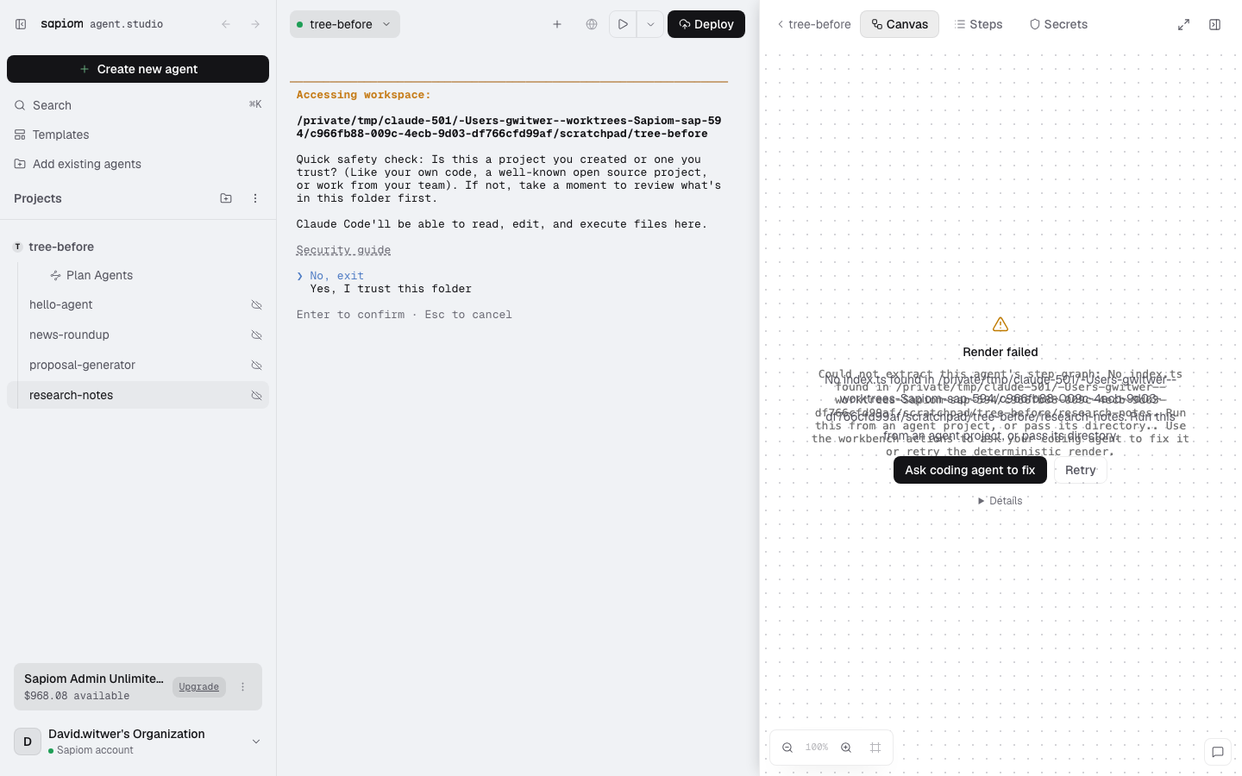
Task: Collapse the left sidebar panel icon
Action: pos(21,24)
